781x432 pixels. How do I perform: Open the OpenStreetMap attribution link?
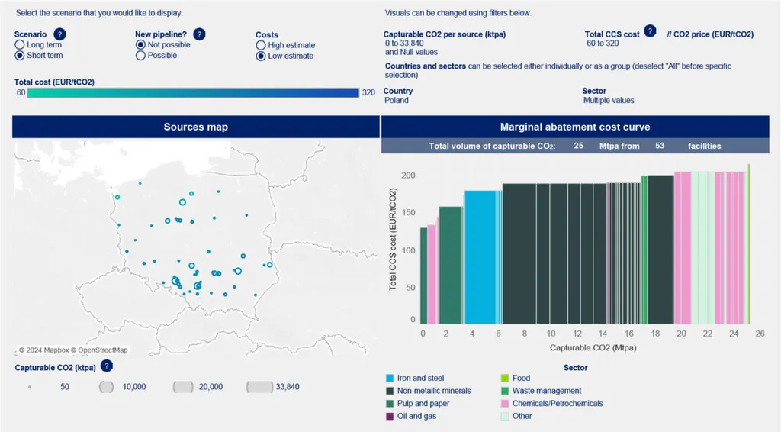click(100, 350)
